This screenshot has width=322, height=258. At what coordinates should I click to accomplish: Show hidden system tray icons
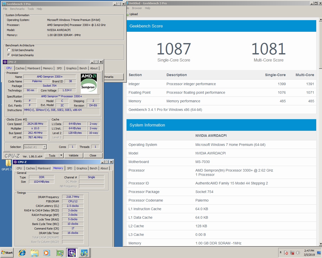[x=280, y=252]
